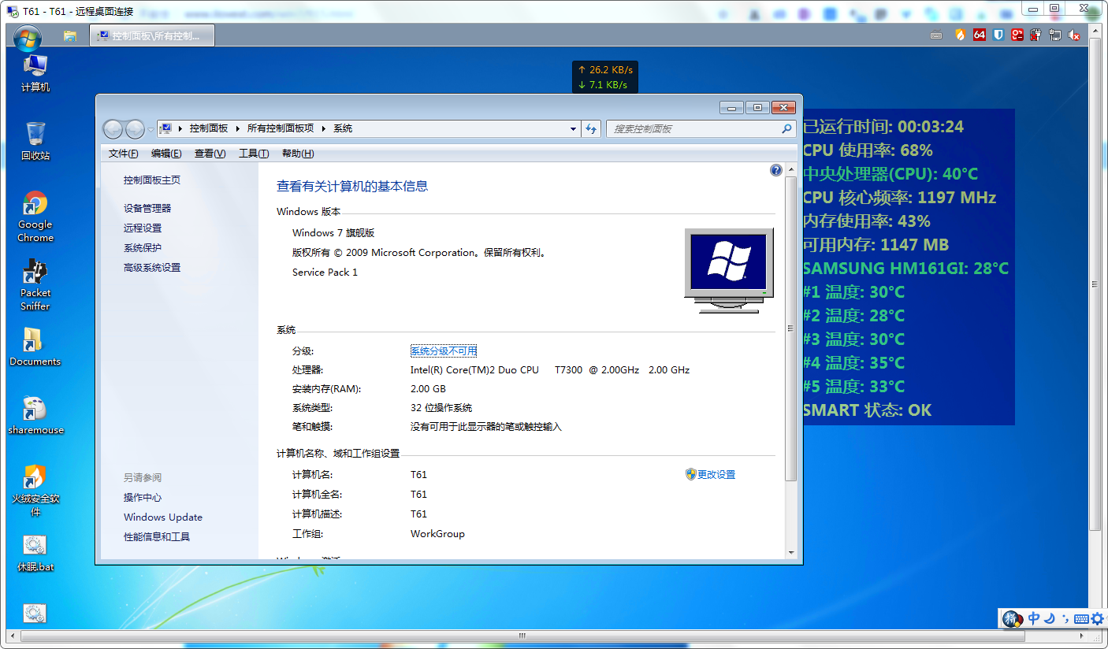Open the Documents desktop folder shortcut
The height and width of the screenshot is (649, 1108).
point(35,347)
